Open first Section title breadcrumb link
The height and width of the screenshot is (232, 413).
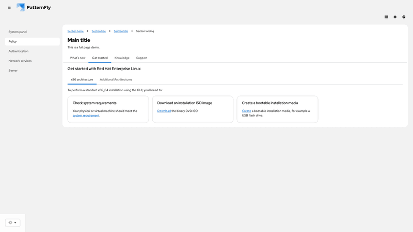[x=99, y=31]
